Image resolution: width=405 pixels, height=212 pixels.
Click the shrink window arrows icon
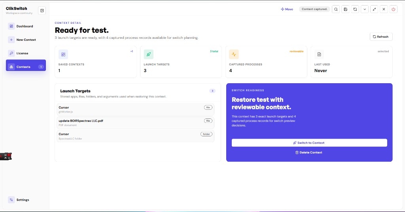pyautogui.click(x=374, y=9)
